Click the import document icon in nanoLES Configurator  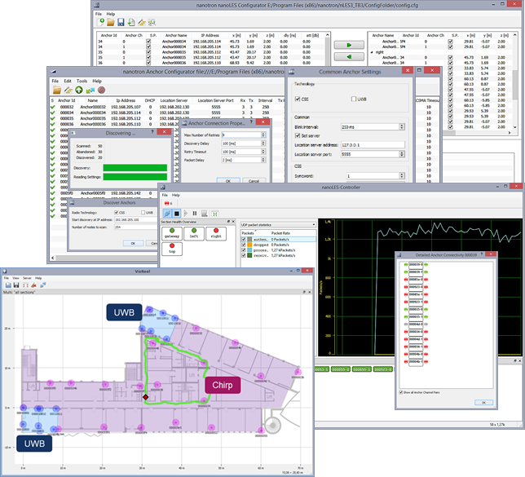[131, 23]
